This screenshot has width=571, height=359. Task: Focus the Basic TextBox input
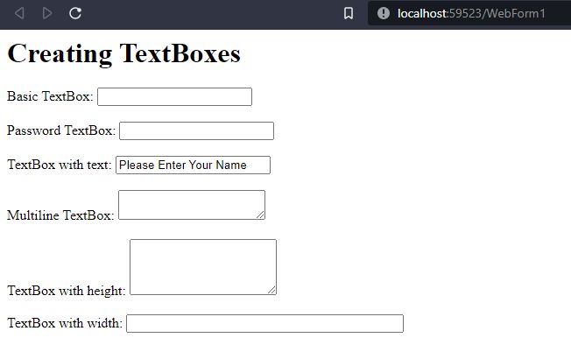tap(175, 97)
